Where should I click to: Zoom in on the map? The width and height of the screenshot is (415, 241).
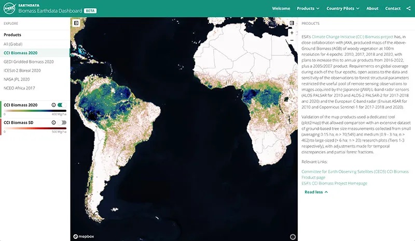tap(292, 33)
